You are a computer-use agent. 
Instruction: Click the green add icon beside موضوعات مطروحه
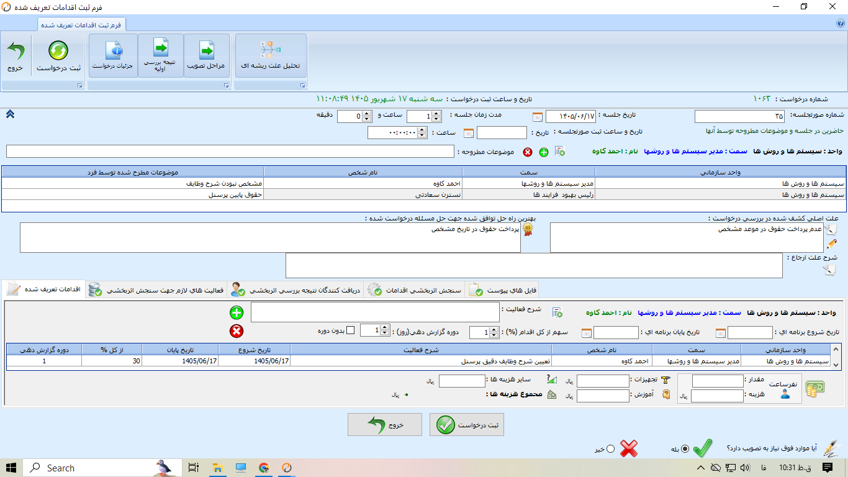[543, 152]
